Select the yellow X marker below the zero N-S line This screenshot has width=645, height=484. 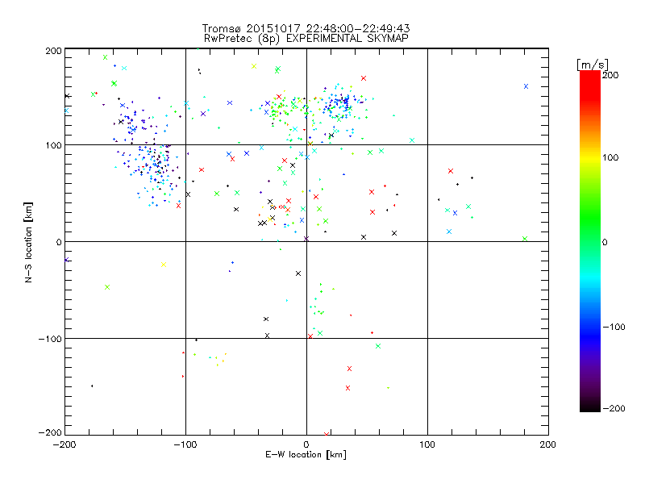point(164,265)
